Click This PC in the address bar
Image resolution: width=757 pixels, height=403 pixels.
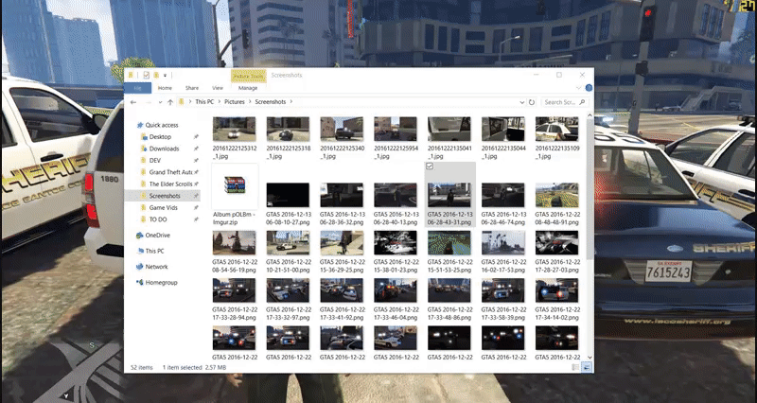pos(204,102)
